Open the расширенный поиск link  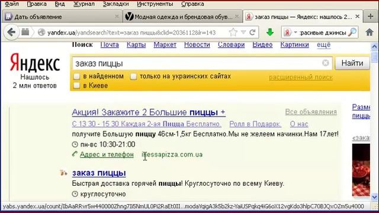pyautogui.click(x=301, y=78)
